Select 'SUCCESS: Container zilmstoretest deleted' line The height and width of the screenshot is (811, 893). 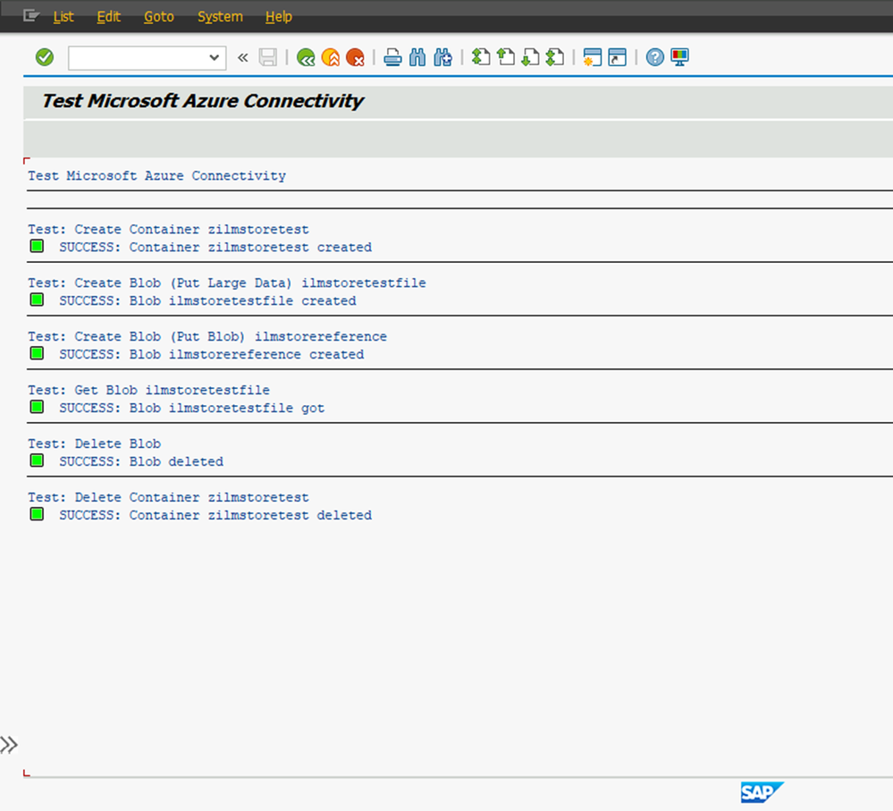click(x=215, y=515)
